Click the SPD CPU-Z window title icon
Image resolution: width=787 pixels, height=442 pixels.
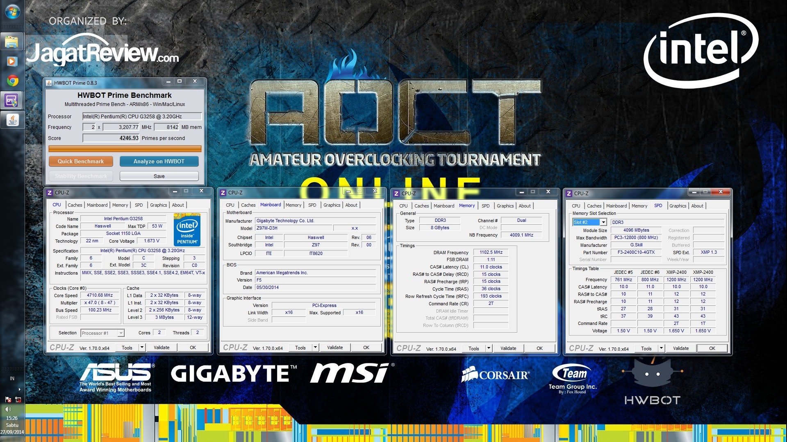pos(569,193)
